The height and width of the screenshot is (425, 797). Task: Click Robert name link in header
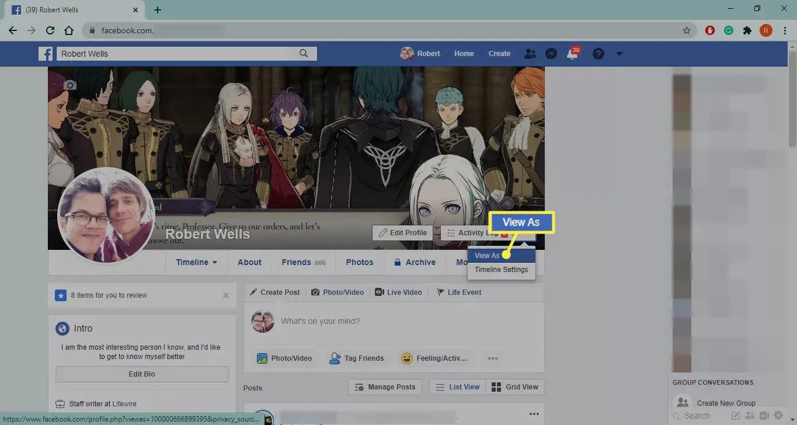[429, 54]
